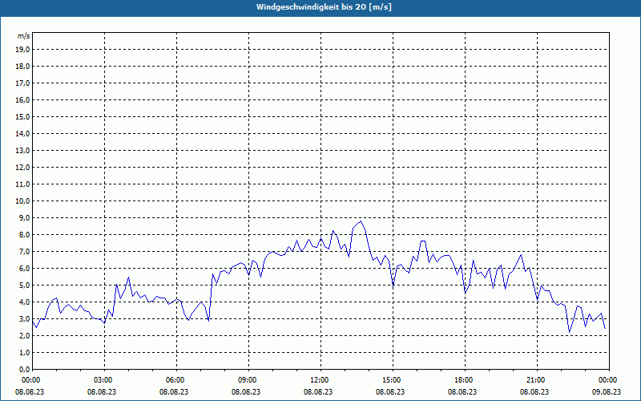The height and width of the screenshot is (401, 641).
Task: Click the 9,0 y-axis label
Action: tap(24, 217)
